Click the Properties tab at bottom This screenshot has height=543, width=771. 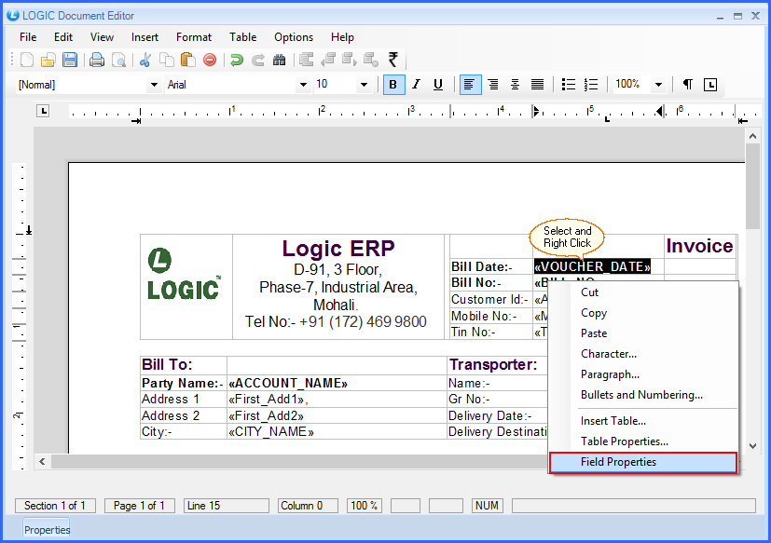[x=47, y=530]
